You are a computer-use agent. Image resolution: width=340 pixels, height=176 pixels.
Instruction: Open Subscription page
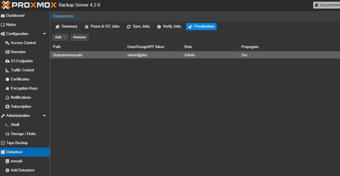coord(25,107)
